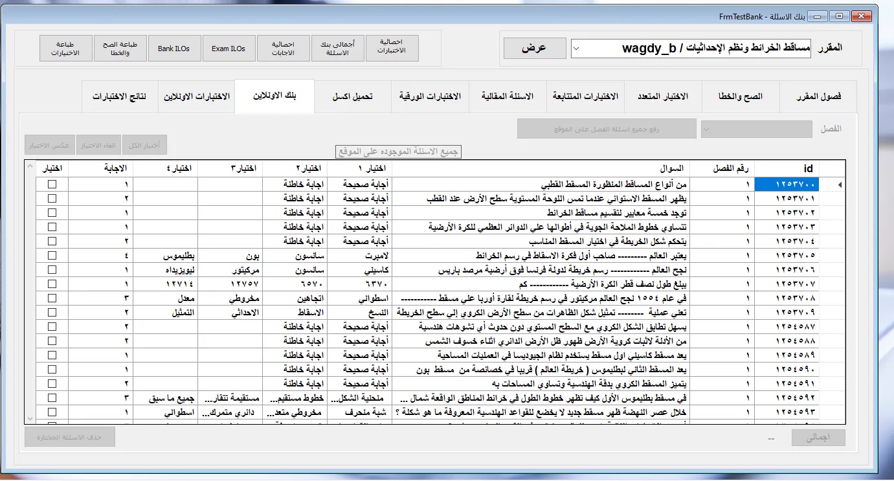Click the cell reading التمثيل
This screenshot has width=894, height=481.
[x=165, y=312]
